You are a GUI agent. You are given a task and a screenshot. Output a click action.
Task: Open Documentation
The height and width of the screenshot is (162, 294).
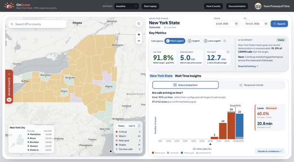(x=237, y=6)
